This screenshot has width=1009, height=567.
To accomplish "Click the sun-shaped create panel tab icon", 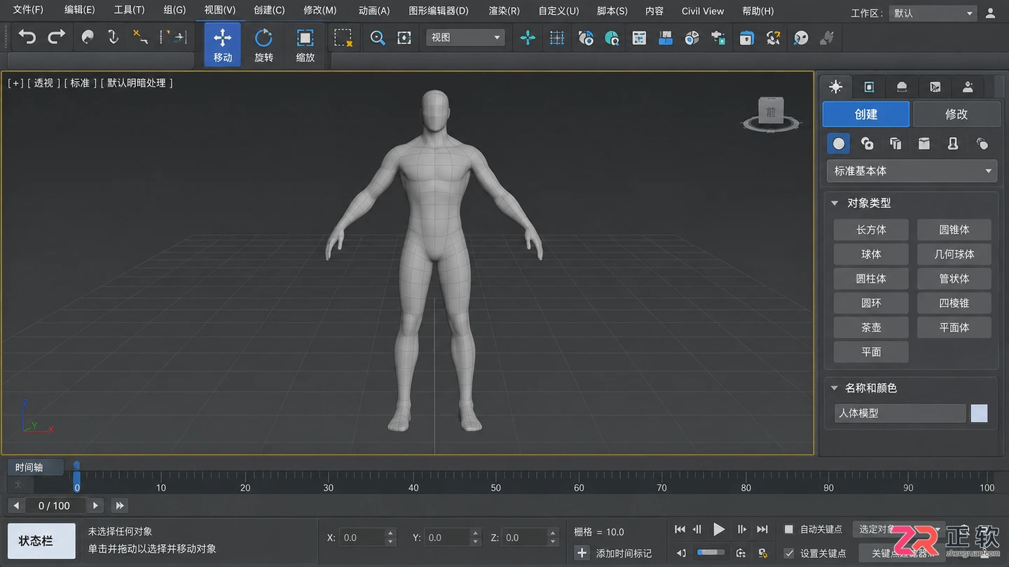I will 835,87.
